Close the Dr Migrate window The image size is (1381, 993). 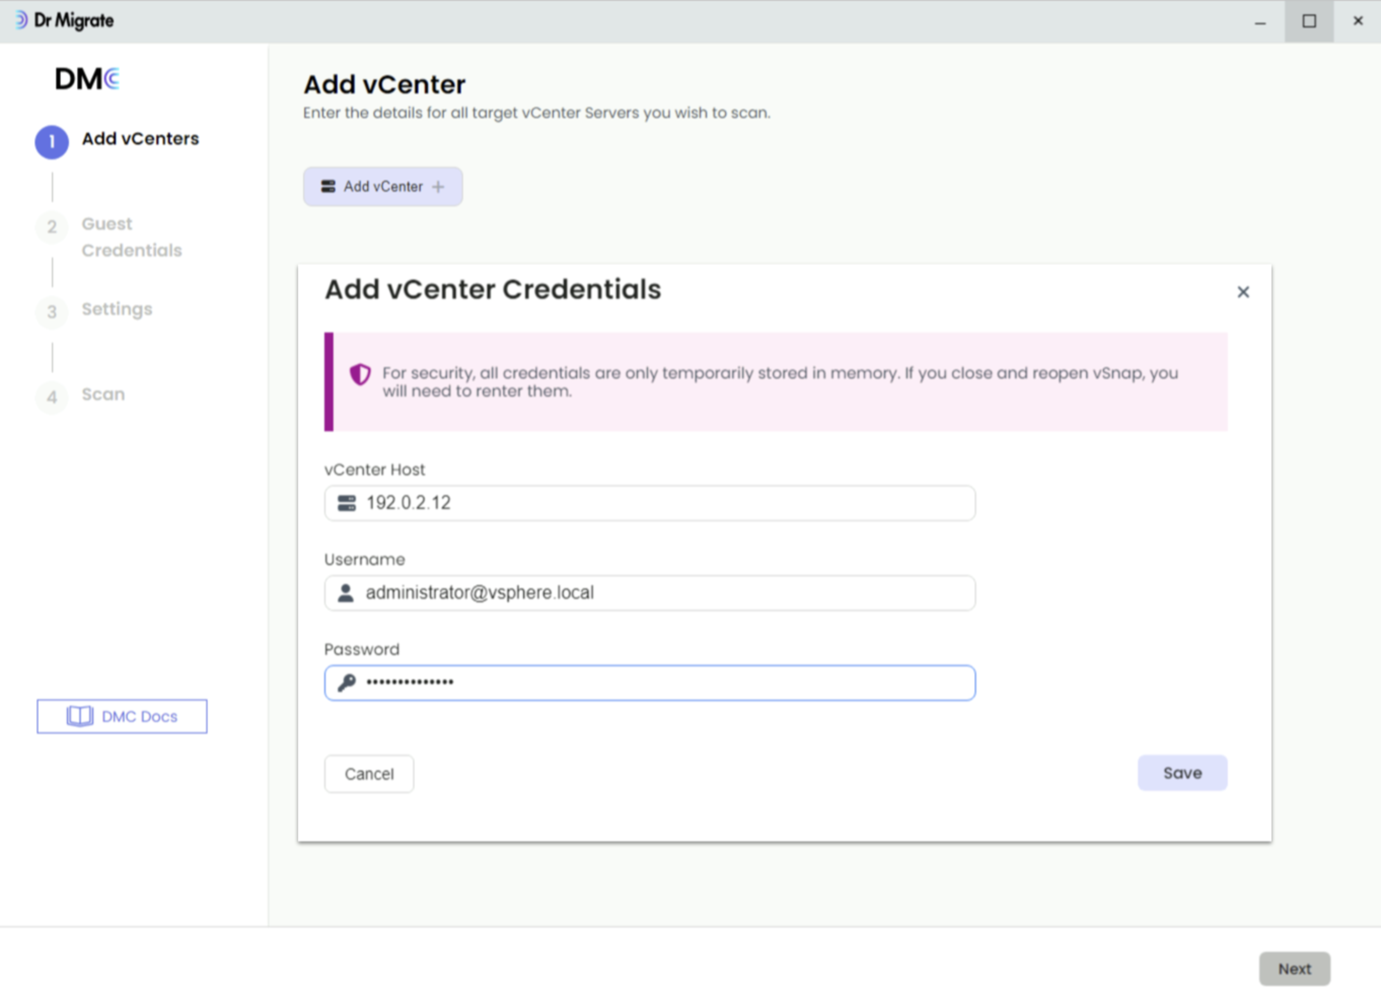1357,21
